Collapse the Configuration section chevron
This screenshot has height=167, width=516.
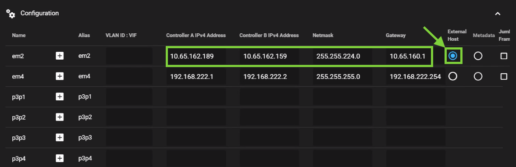498,14
